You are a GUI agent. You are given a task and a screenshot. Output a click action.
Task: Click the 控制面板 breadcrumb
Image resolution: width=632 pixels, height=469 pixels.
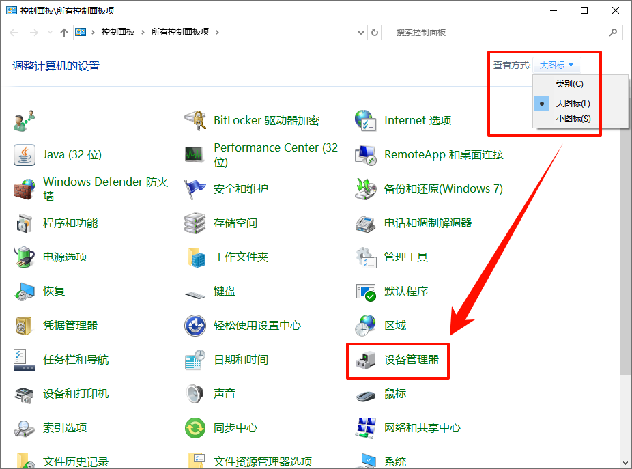click(117, 32)
